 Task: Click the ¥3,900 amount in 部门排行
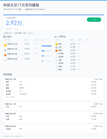[27, 54]
